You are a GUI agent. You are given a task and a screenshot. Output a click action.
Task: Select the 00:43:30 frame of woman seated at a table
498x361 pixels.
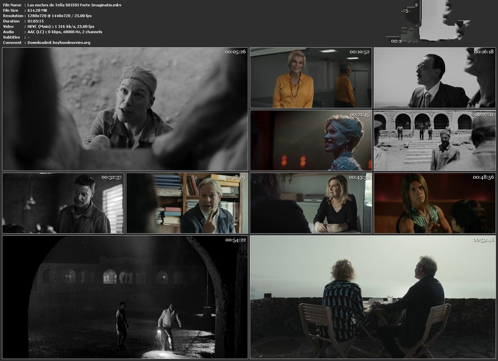pyautogui.click(x=311, y=203)
